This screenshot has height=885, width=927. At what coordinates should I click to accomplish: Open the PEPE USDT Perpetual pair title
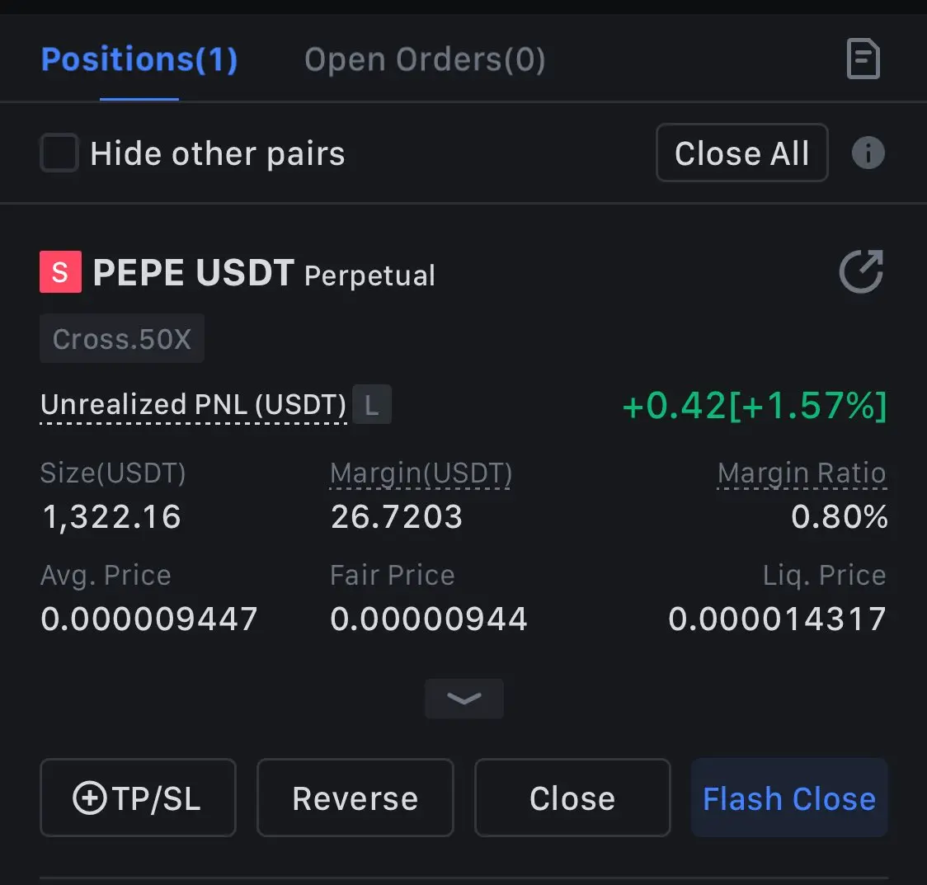(x=264, y=272)
